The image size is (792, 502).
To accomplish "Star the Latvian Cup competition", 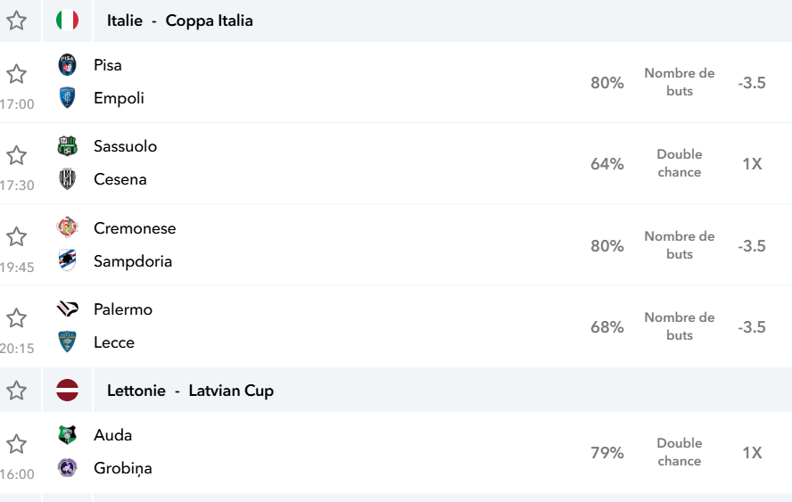I will click(x=16, y=390).
